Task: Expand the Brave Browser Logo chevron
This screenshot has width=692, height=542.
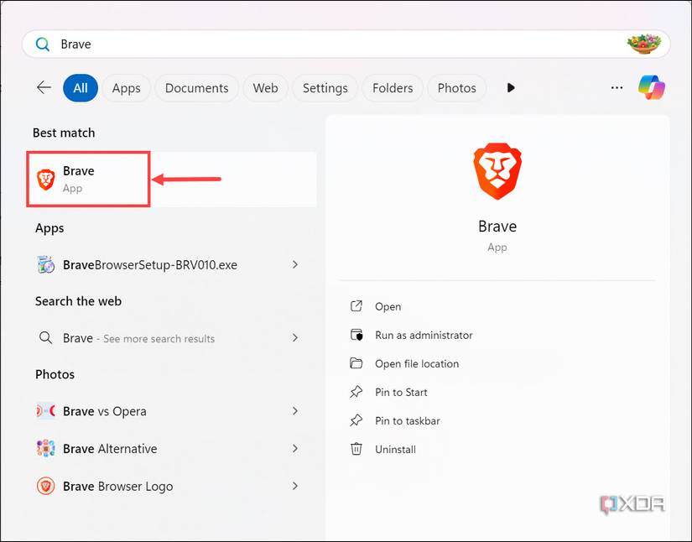Action: click(295, 486)
